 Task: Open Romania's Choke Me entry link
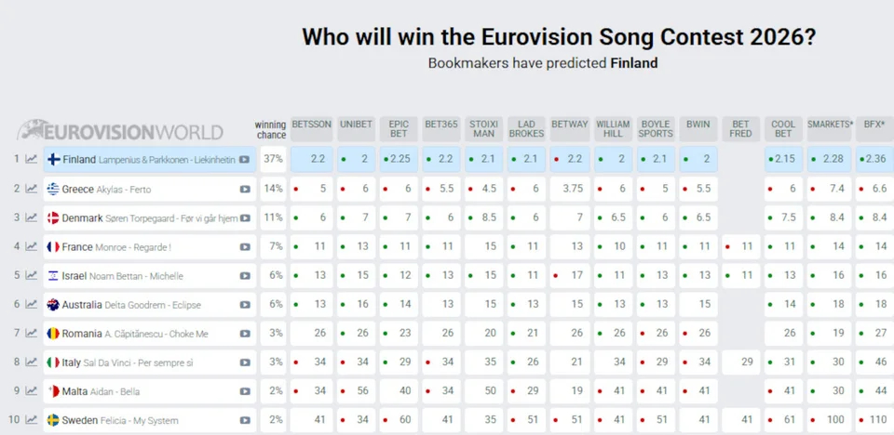(x=149, y=334)
